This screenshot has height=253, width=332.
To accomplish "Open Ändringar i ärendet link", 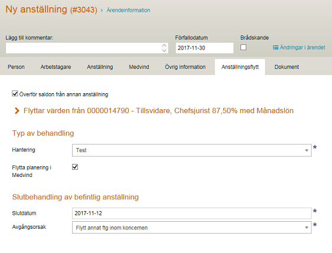I will pos(302,48).
